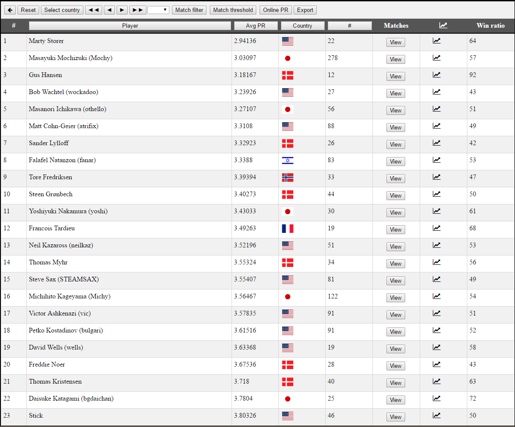Go to next page with right arrow
The image size is (515, 427).
click(x=122, y=10)
